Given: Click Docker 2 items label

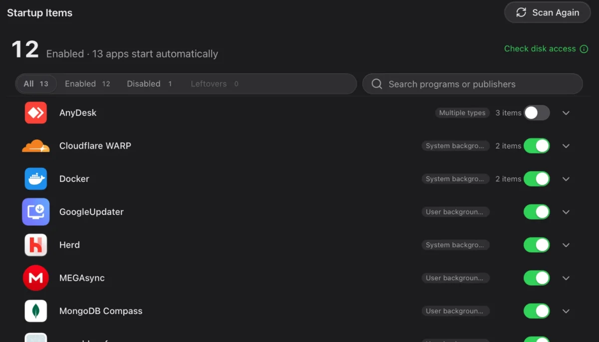Looking at the screenshot, I should tap(508, 179).
